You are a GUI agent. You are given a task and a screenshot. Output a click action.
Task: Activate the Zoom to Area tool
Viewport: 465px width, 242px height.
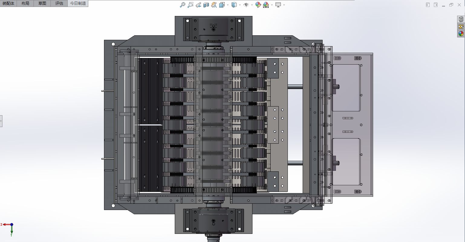tap(190, 5)
